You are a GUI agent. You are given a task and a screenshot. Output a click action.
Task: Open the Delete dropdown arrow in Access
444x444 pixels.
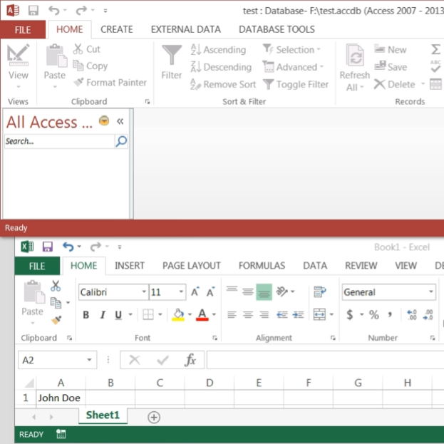pos(423,84)
